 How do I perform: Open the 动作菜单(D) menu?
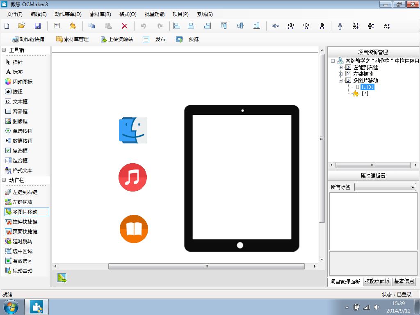[68, 14]
